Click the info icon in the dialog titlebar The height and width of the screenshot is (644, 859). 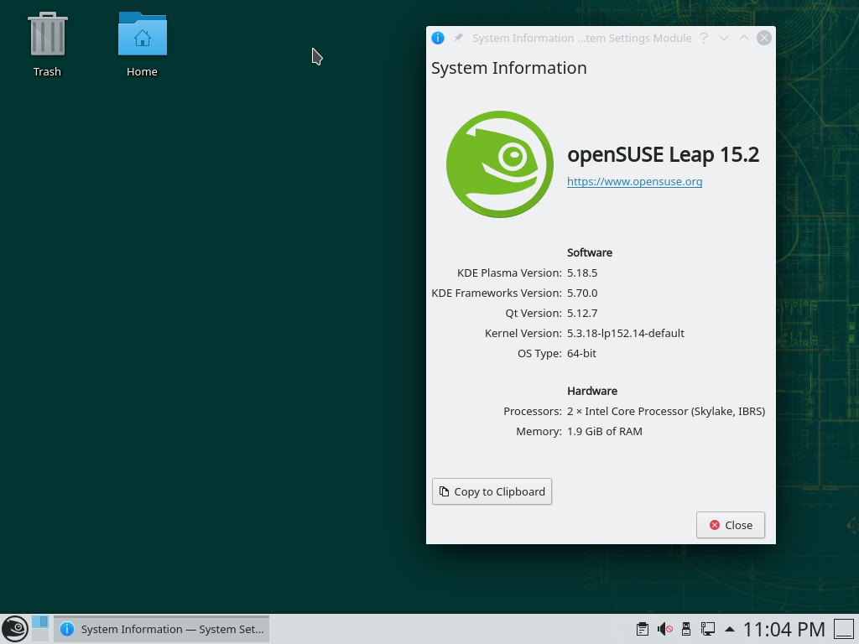click(437, 38)
